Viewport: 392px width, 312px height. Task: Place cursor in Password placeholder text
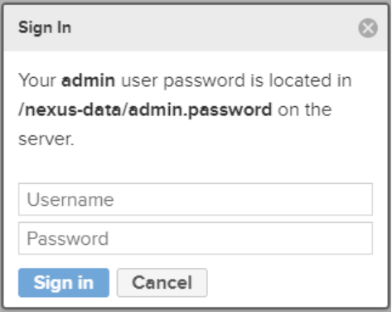[x=68, y=238]
